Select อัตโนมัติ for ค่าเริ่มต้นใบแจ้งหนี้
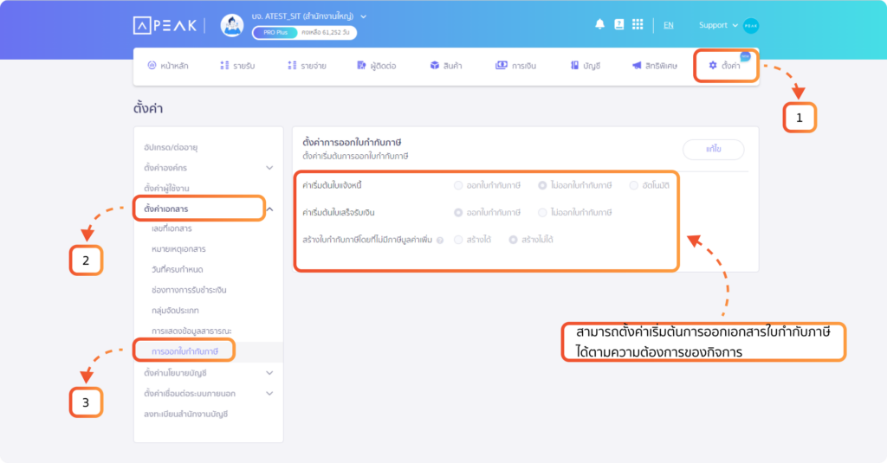Viewport: 887px width, 463px height. [x=633, y=185]
